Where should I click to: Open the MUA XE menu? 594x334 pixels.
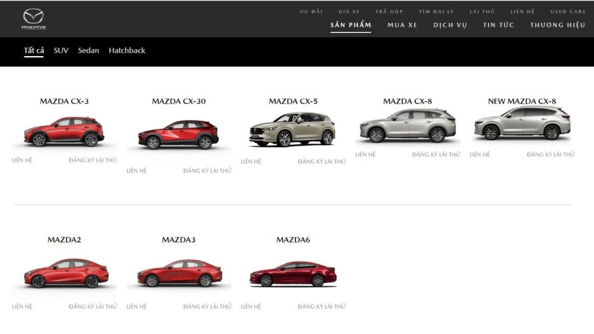(402, 25)
